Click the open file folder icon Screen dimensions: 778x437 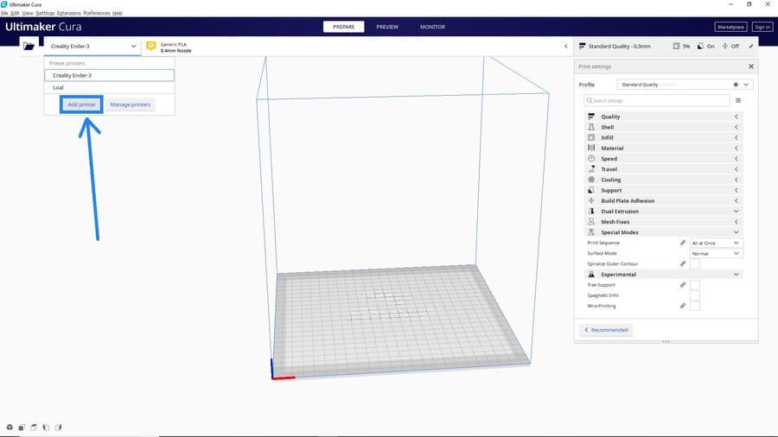point(29,47)
